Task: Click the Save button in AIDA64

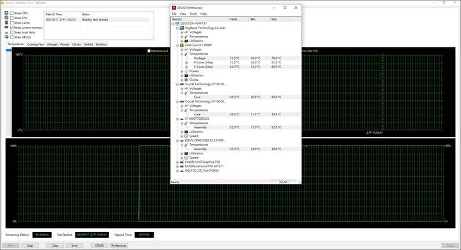Action: pos(74,246)
